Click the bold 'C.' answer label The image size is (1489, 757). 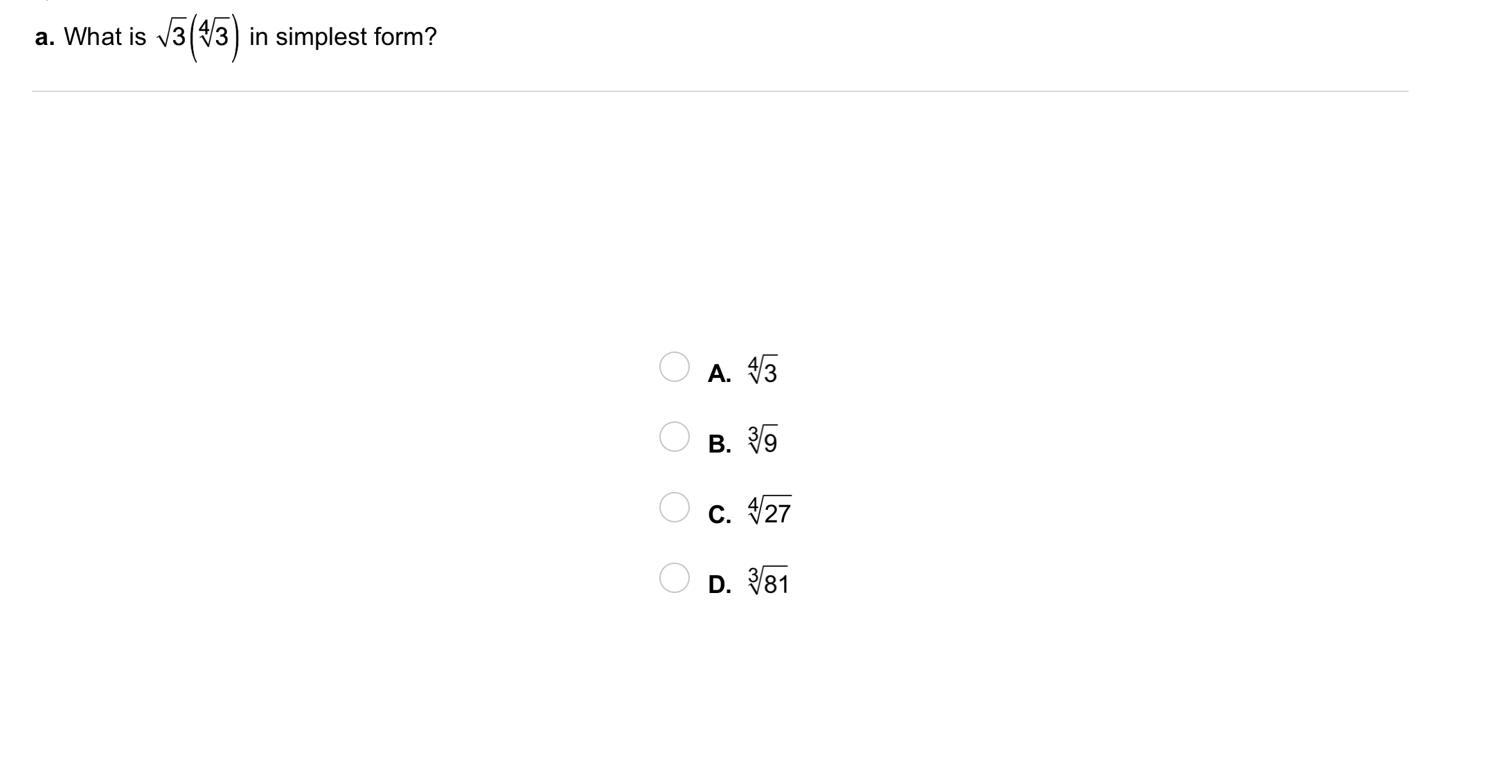click(720, 515)
